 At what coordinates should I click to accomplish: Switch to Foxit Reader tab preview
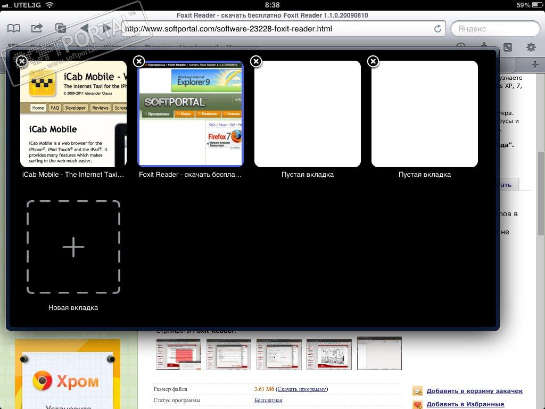[191, 114]
